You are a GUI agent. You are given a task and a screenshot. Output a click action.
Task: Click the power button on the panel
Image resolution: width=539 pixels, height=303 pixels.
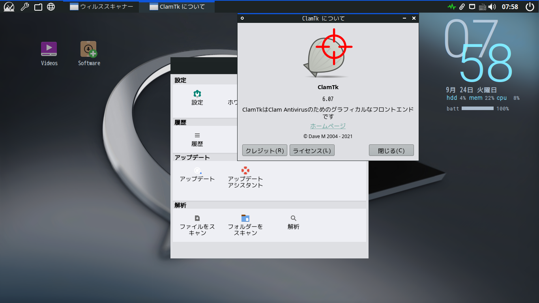[530, 6]
